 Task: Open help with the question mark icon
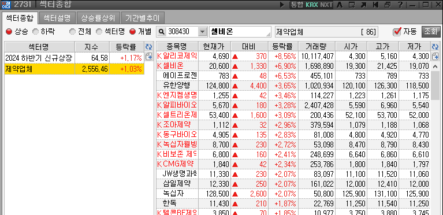pyautogui.click(x=400, y=5)
